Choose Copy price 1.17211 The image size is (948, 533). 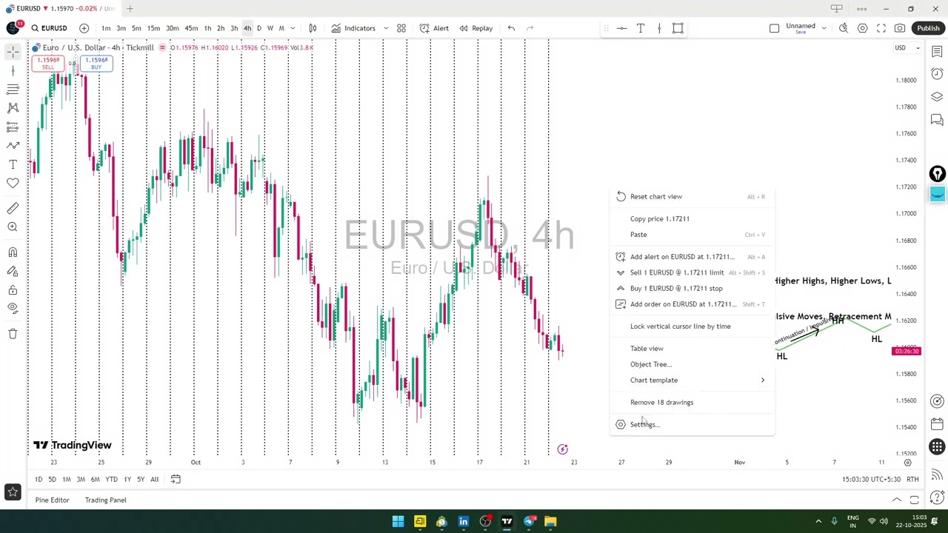[x=692, y=218]
